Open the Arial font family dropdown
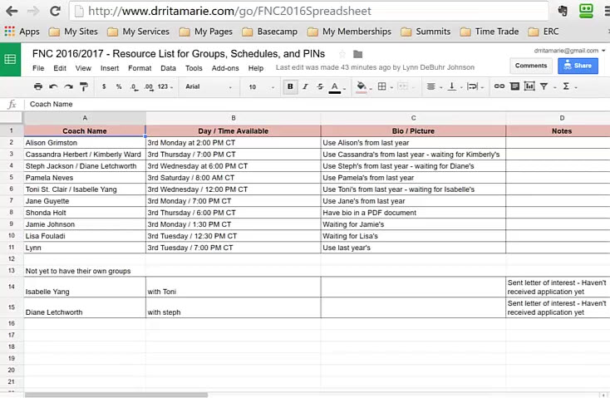Viewport: 610px width, 398px height. tap(208, 86)
